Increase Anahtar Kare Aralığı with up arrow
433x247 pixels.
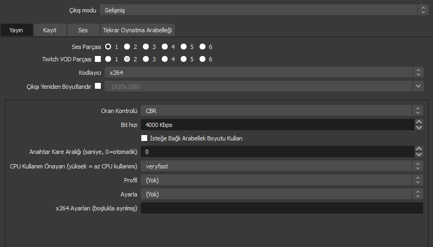[x=418, y=149]
